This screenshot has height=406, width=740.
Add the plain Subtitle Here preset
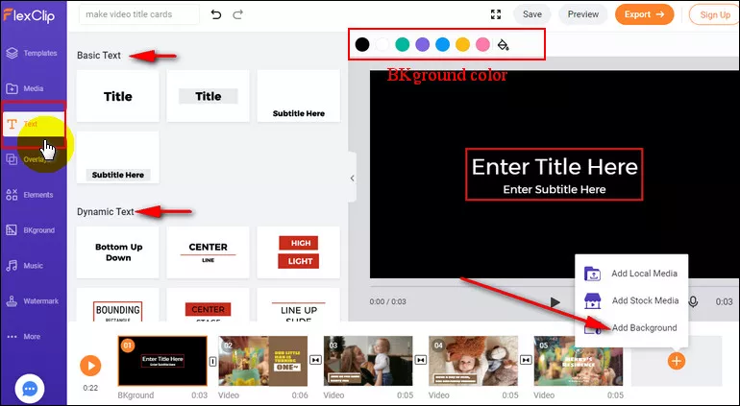pyautogui.click(x=298, y=96)
